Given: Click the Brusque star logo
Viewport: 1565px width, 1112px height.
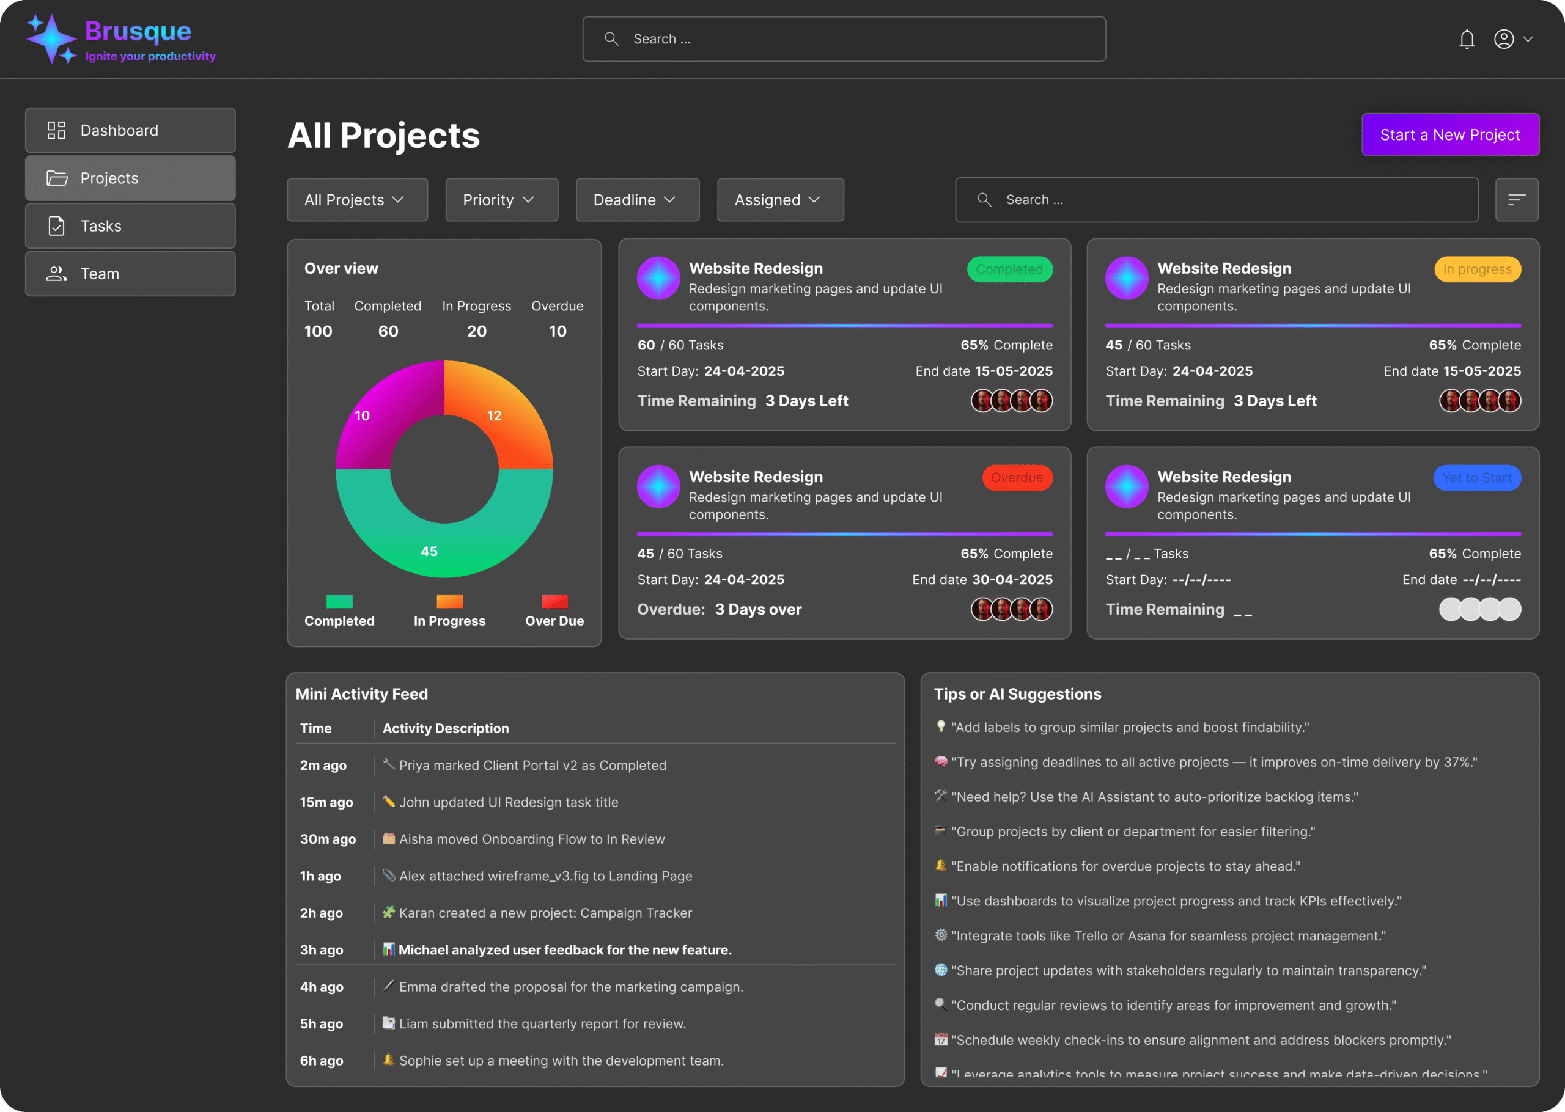Looking at the screenshot, I should coord(51,40).
